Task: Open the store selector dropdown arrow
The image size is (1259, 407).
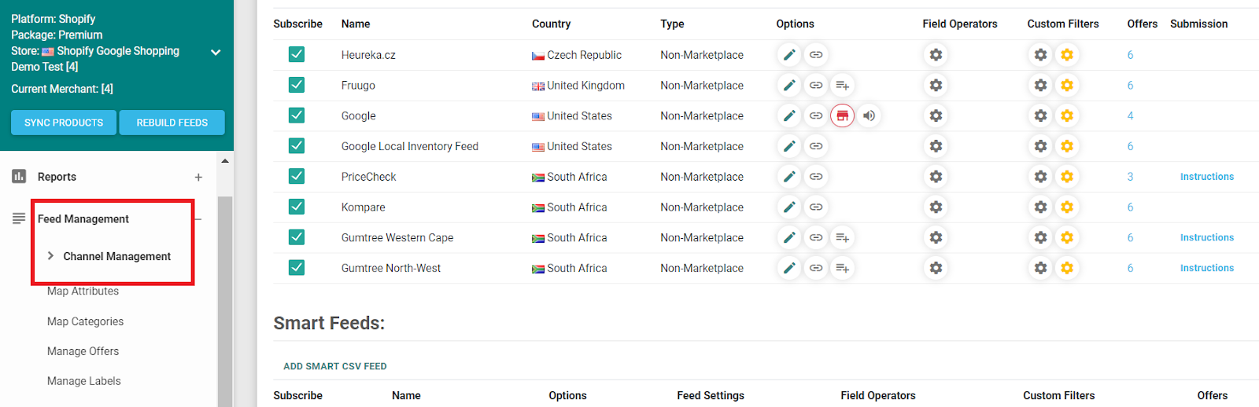Action: coord(216,52)
